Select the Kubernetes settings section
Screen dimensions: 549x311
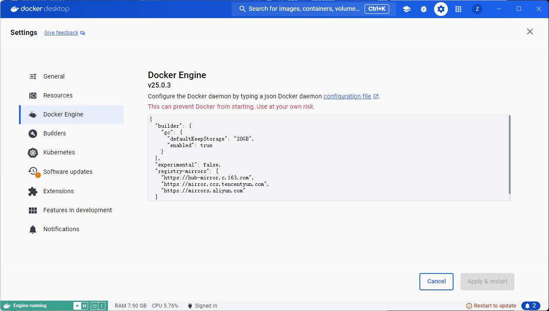(x=60, y=152)
